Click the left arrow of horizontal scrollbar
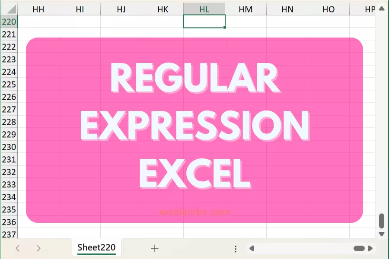The image size is (389, 259). (x=251, y=248)
